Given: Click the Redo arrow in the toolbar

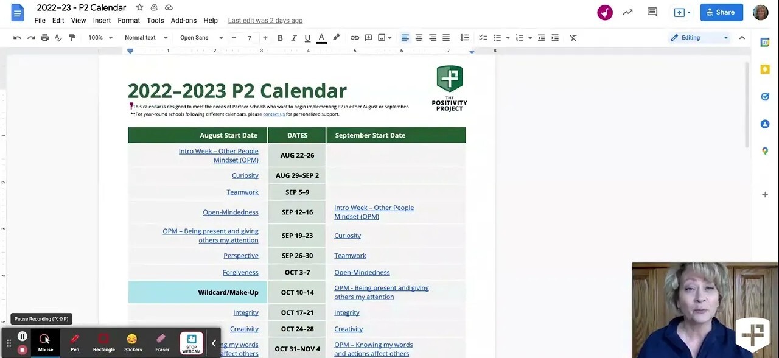Looking at the screenshot, I should point(31,38).
